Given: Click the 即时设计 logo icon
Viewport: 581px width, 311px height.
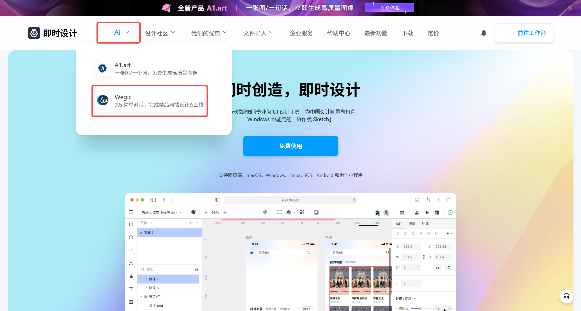Looking at the screenshot, I should point(34,33).
